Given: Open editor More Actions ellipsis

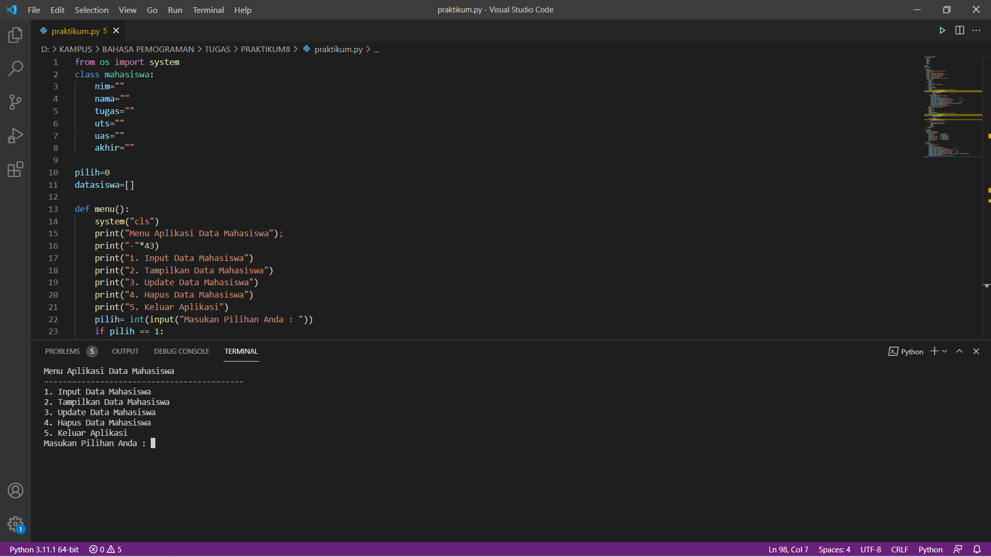Looking at the screenshot, I should click(976, 30).
